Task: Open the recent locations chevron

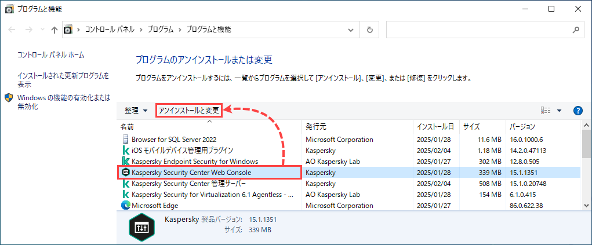Action: [42, 30]
